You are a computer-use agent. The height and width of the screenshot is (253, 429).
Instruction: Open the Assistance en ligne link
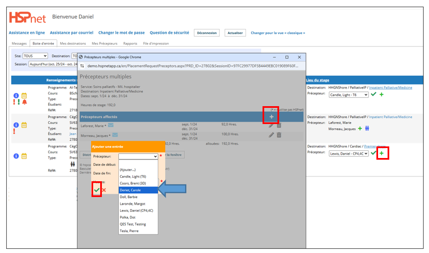click(x=27, y=33)
